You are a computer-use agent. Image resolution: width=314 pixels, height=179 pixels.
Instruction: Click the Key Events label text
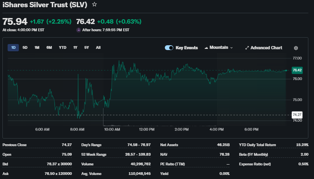pos(186,48)
